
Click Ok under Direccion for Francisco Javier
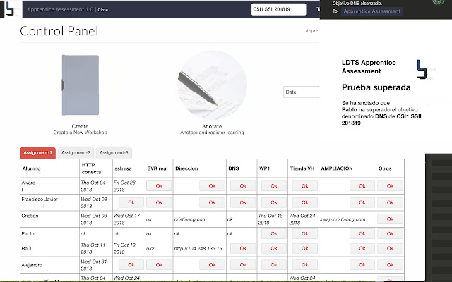click(x=212, y=202)
